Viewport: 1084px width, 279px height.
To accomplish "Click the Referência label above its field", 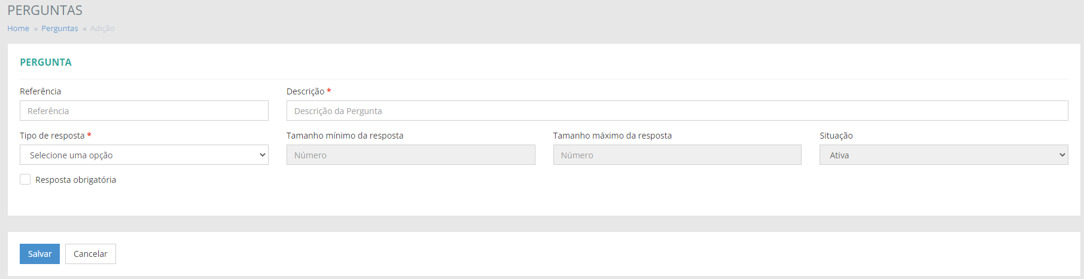I will click(40, 91).
